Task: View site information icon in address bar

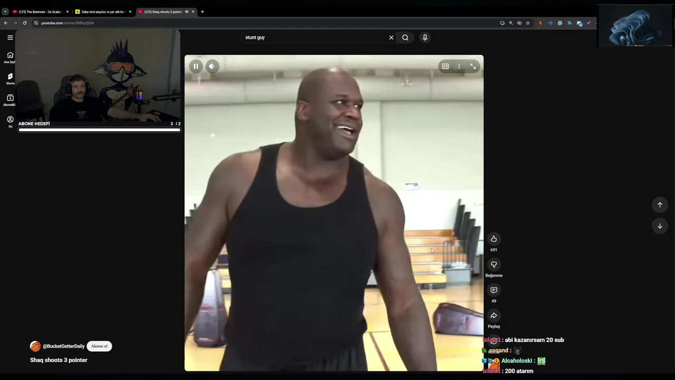Action: click(x=36, y=23)
